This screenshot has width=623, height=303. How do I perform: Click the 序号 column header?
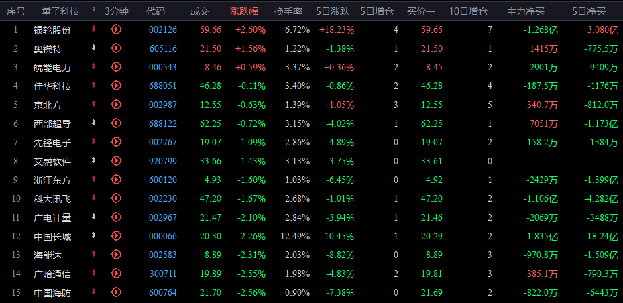click(x=16, y=11)
